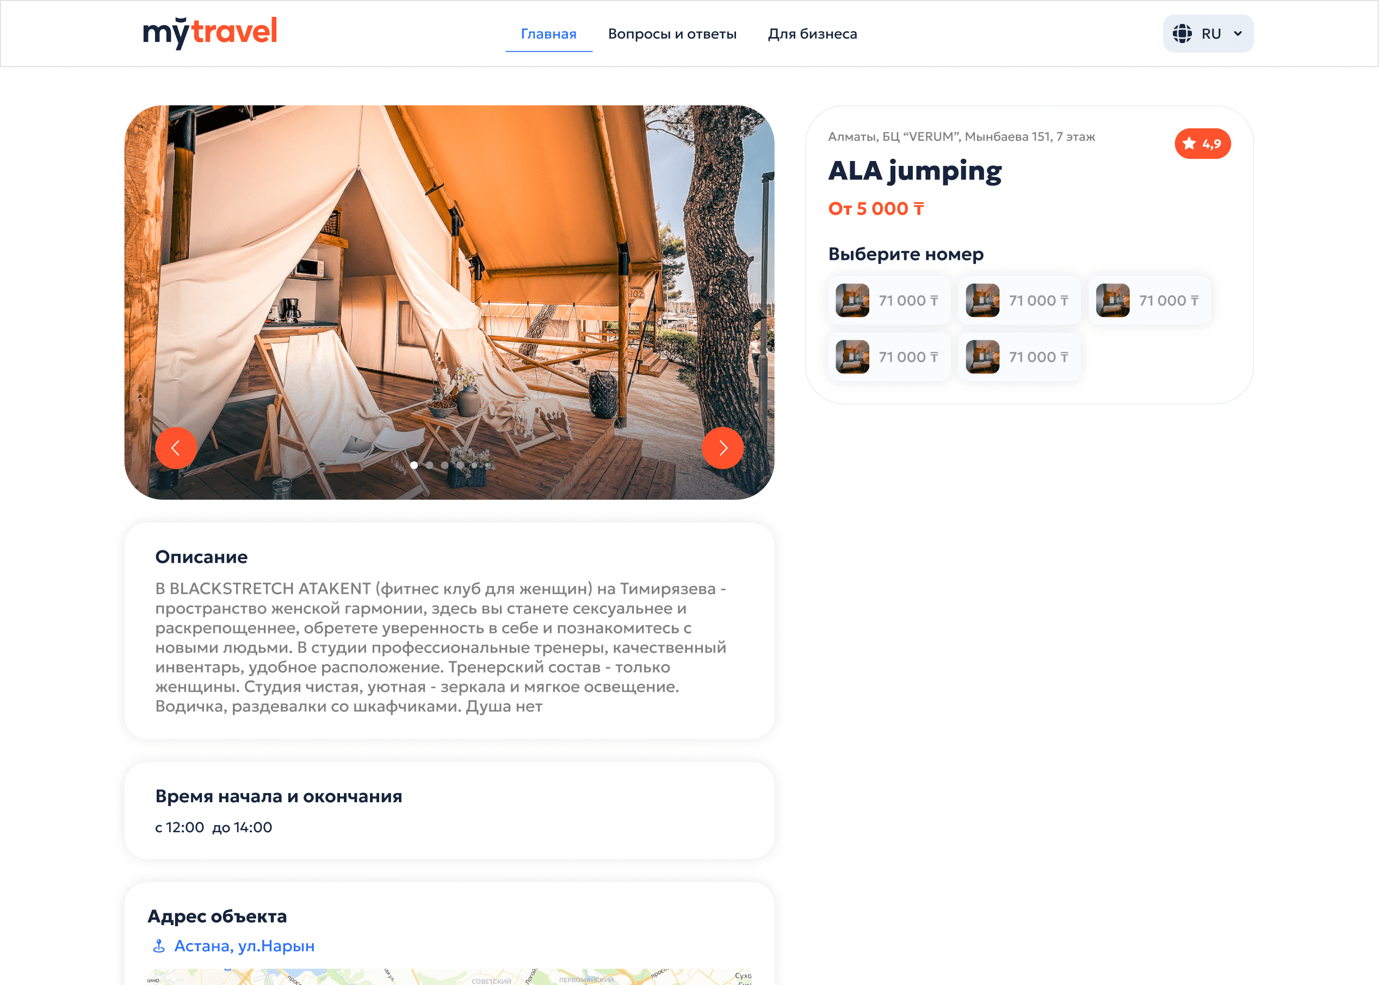The height and width of the screenshot is (985, 1379).
Task: Click the 4,9 star rating badge
Action: (1202, 144)
